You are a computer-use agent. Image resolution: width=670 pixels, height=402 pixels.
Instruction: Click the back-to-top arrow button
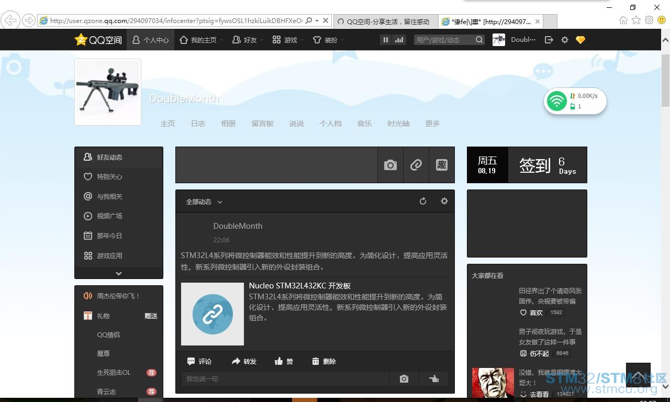click(x=638, y=375)
